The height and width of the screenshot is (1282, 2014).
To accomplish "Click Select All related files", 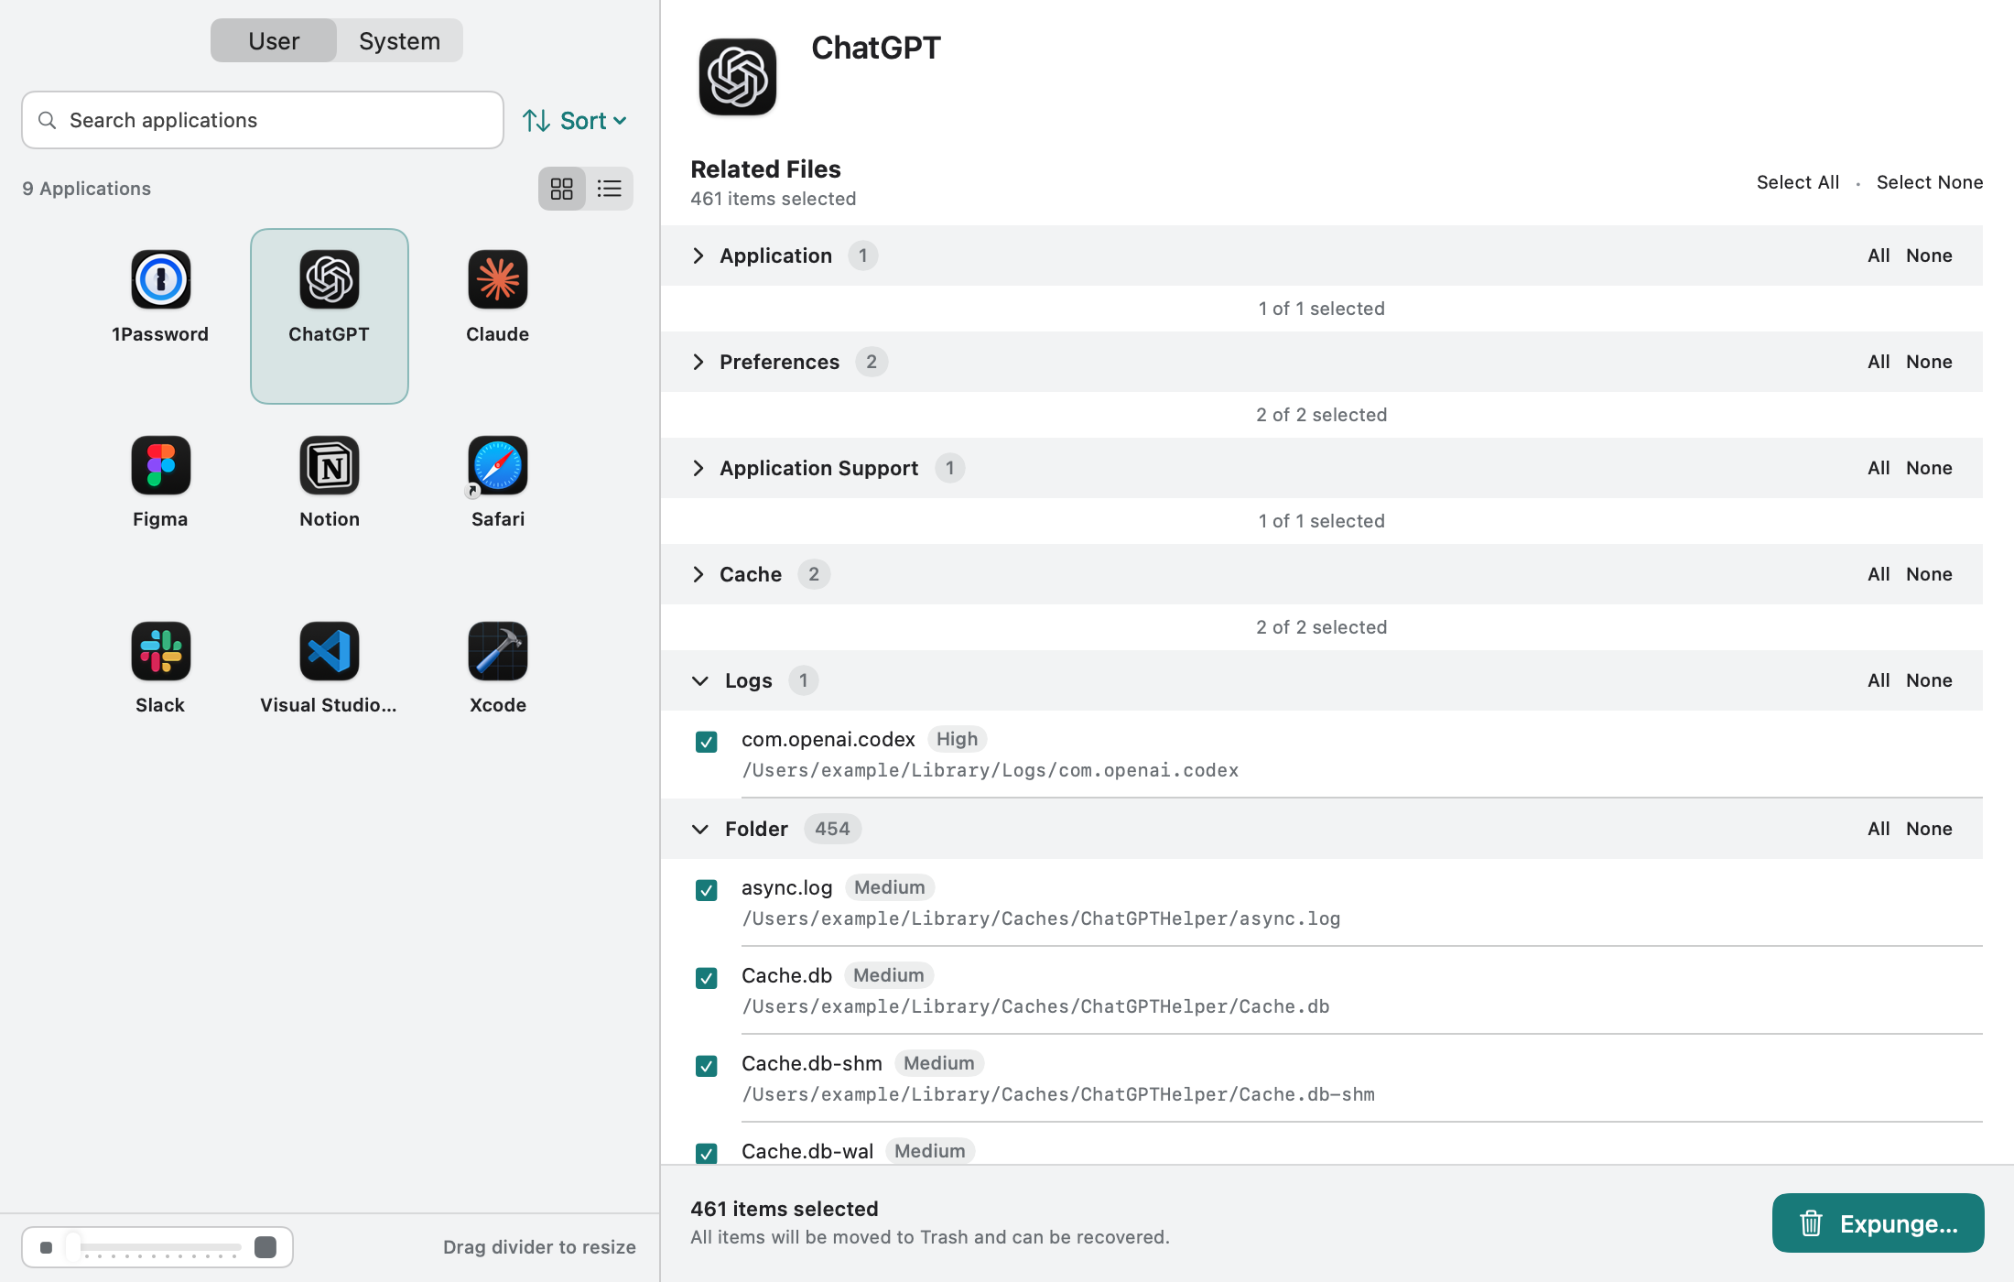I will coord(1798,182).
